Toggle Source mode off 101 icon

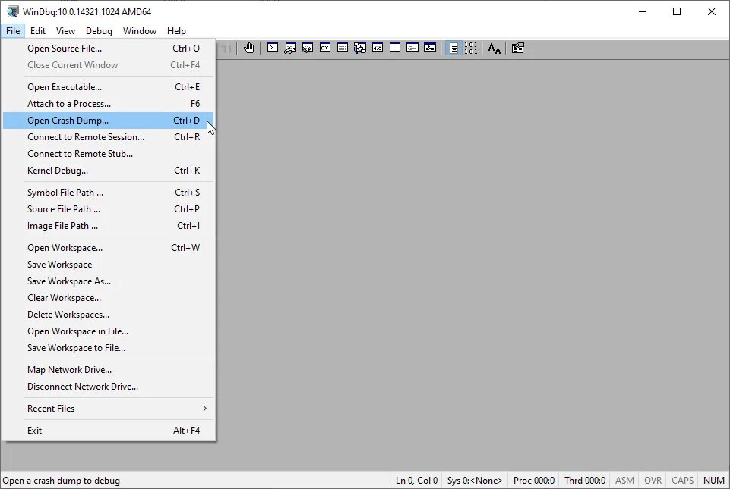pyautogui.click(x=471, y=48)
